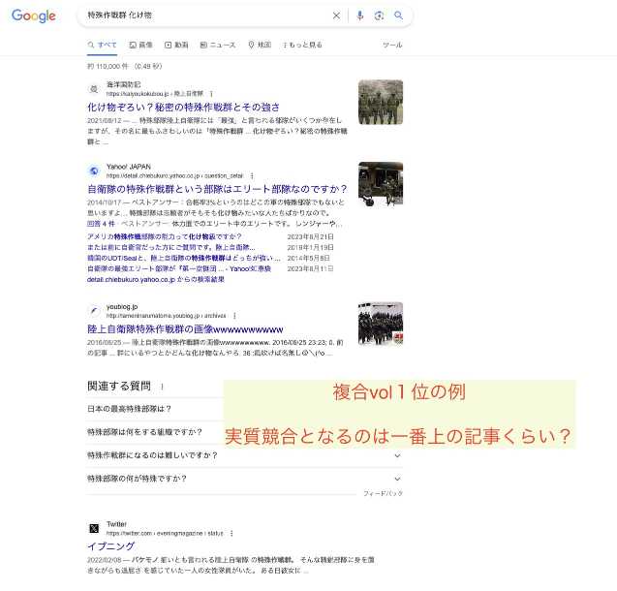Open sublink 自衛隊の最強エリート部隊が『第一空挺団
Screen dimensions: 617x591
[x=179, y=268]
